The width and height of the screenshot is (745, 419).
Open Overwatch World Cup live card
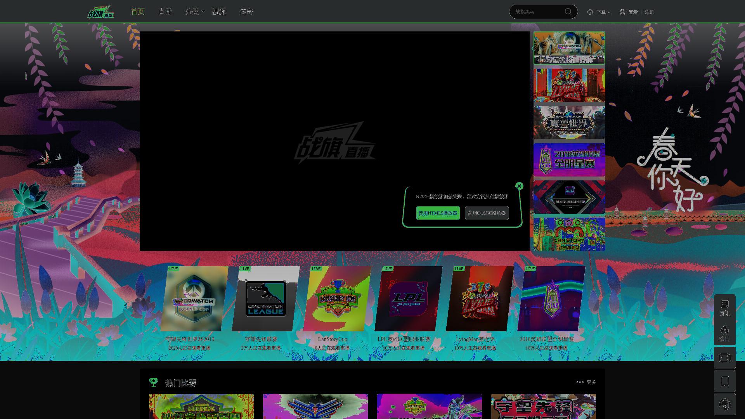point(194,299)
